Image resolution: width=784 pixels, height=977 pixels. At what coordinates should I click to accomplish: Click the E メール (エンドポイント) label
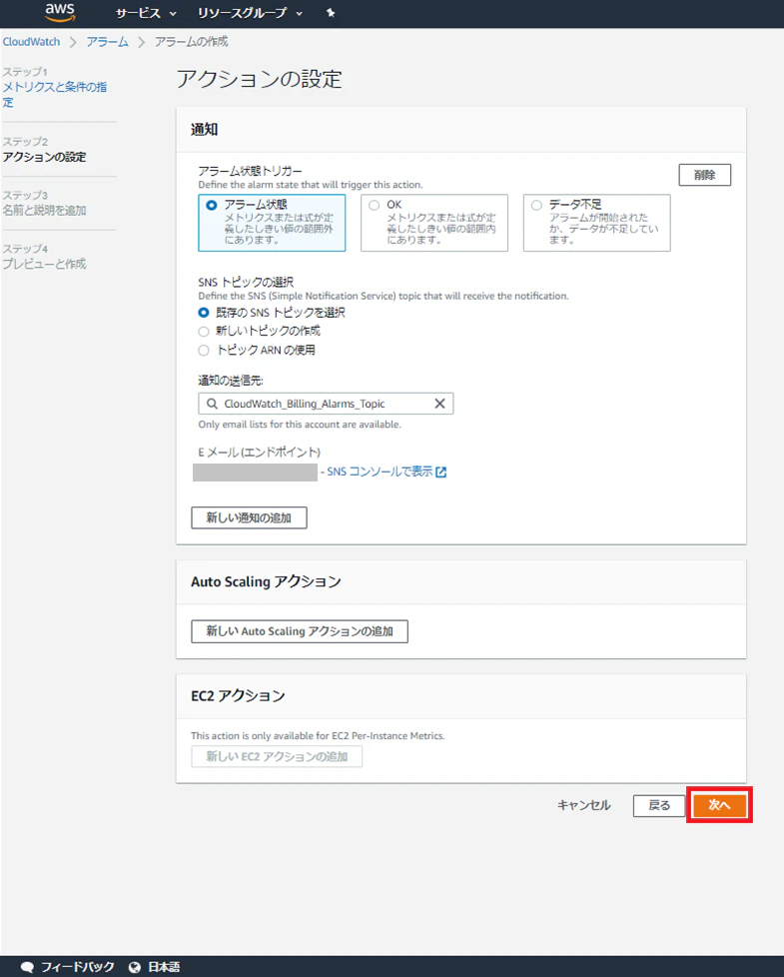(259, 453)
